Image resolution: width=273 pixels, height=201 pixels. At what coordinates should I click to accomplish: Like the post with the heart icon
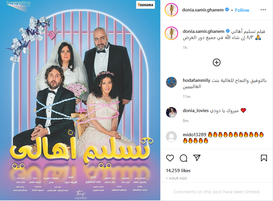170,158
